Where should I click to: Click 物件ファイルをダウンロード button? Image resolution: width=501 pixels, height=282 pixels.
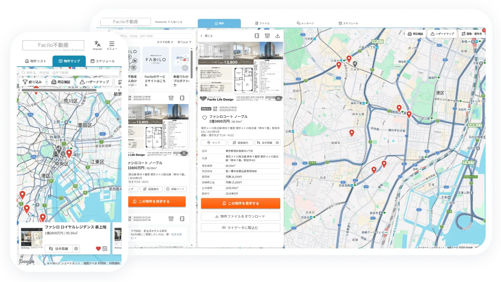[x=240, y=216]
